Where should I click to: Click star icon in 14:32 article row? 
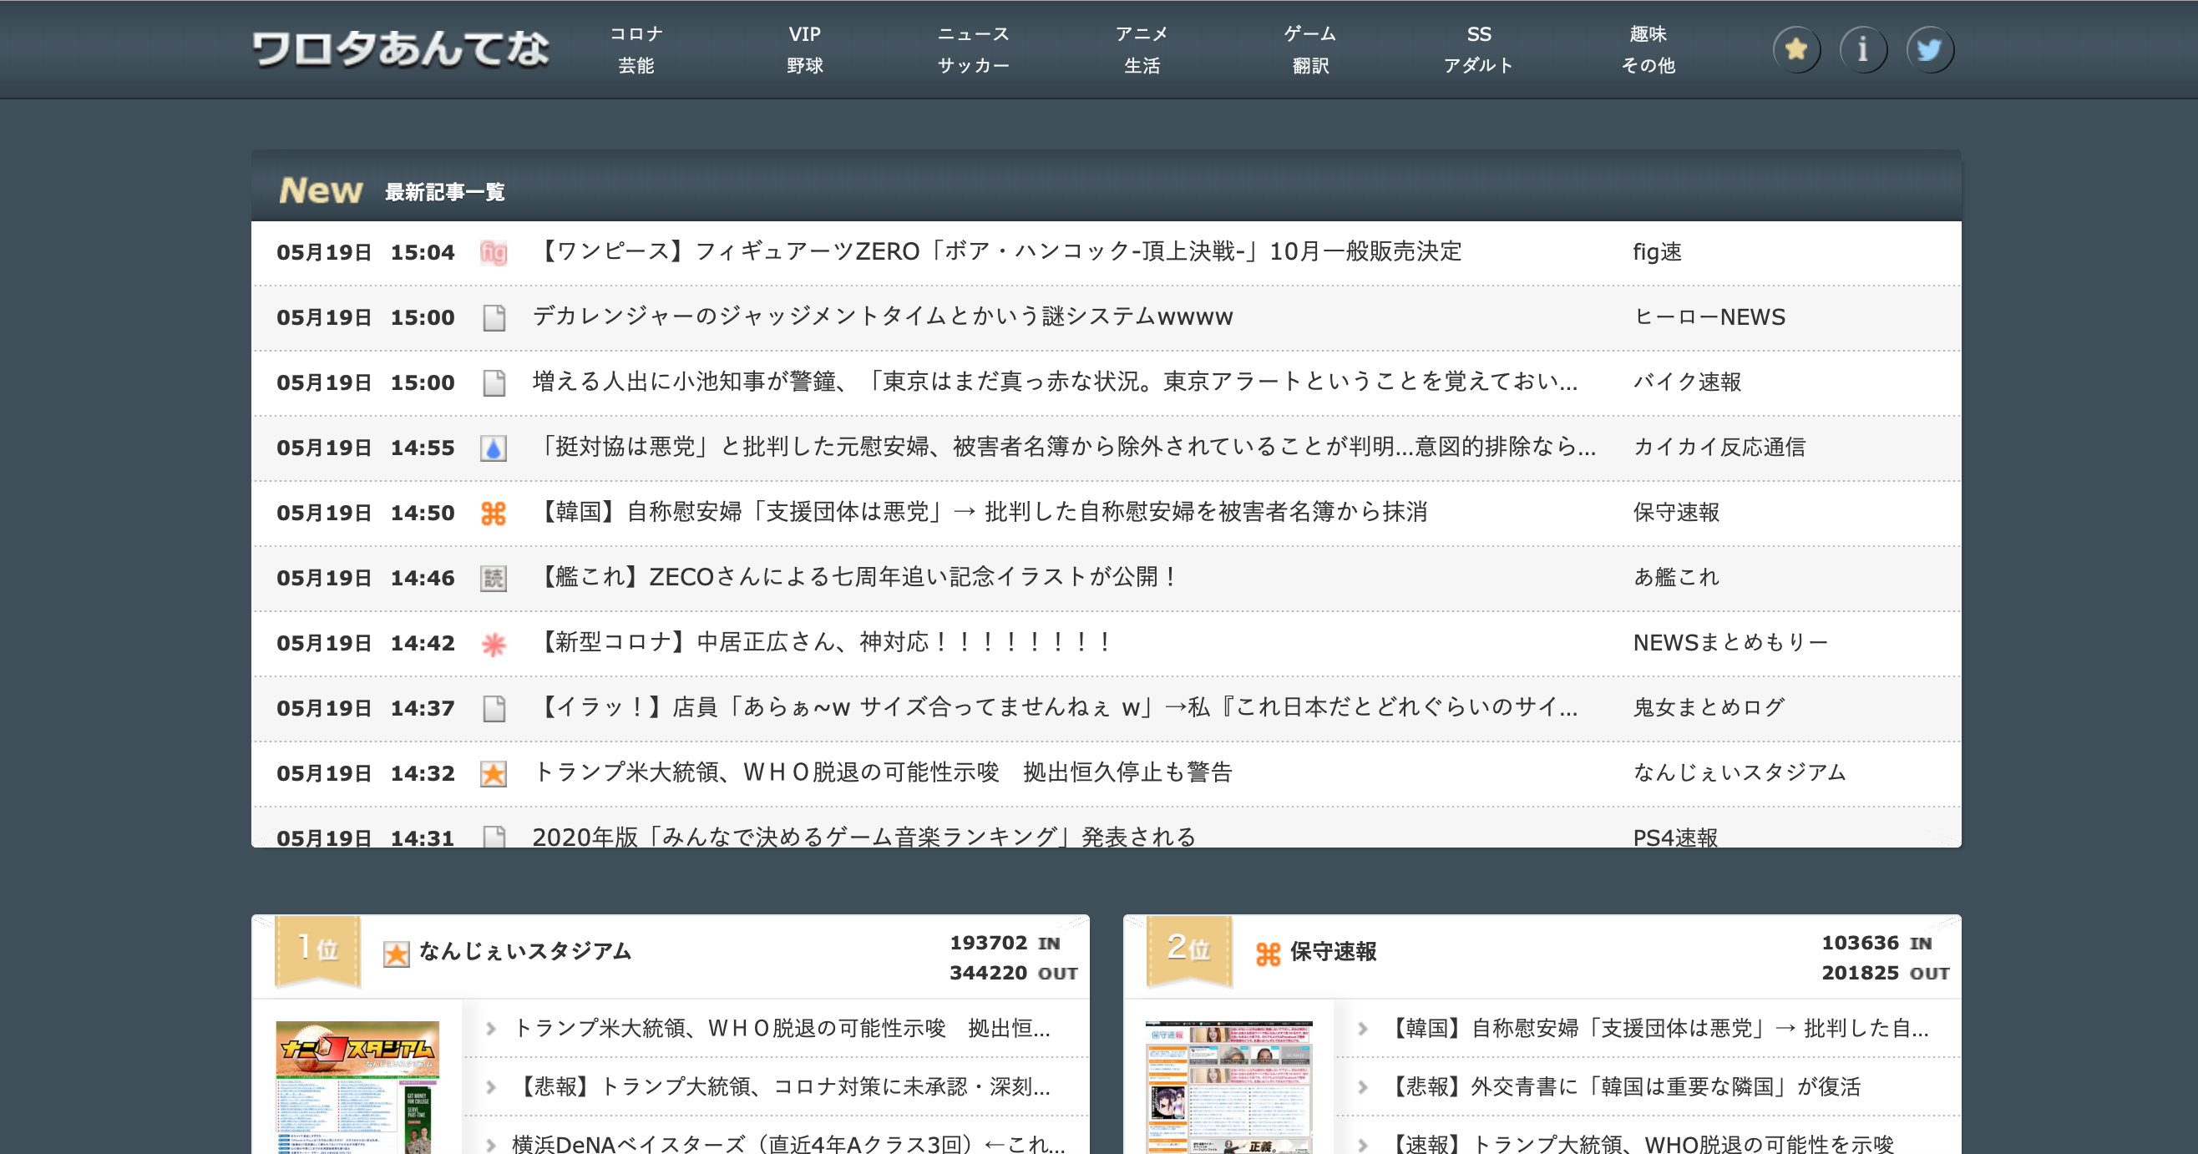[494, 772]
